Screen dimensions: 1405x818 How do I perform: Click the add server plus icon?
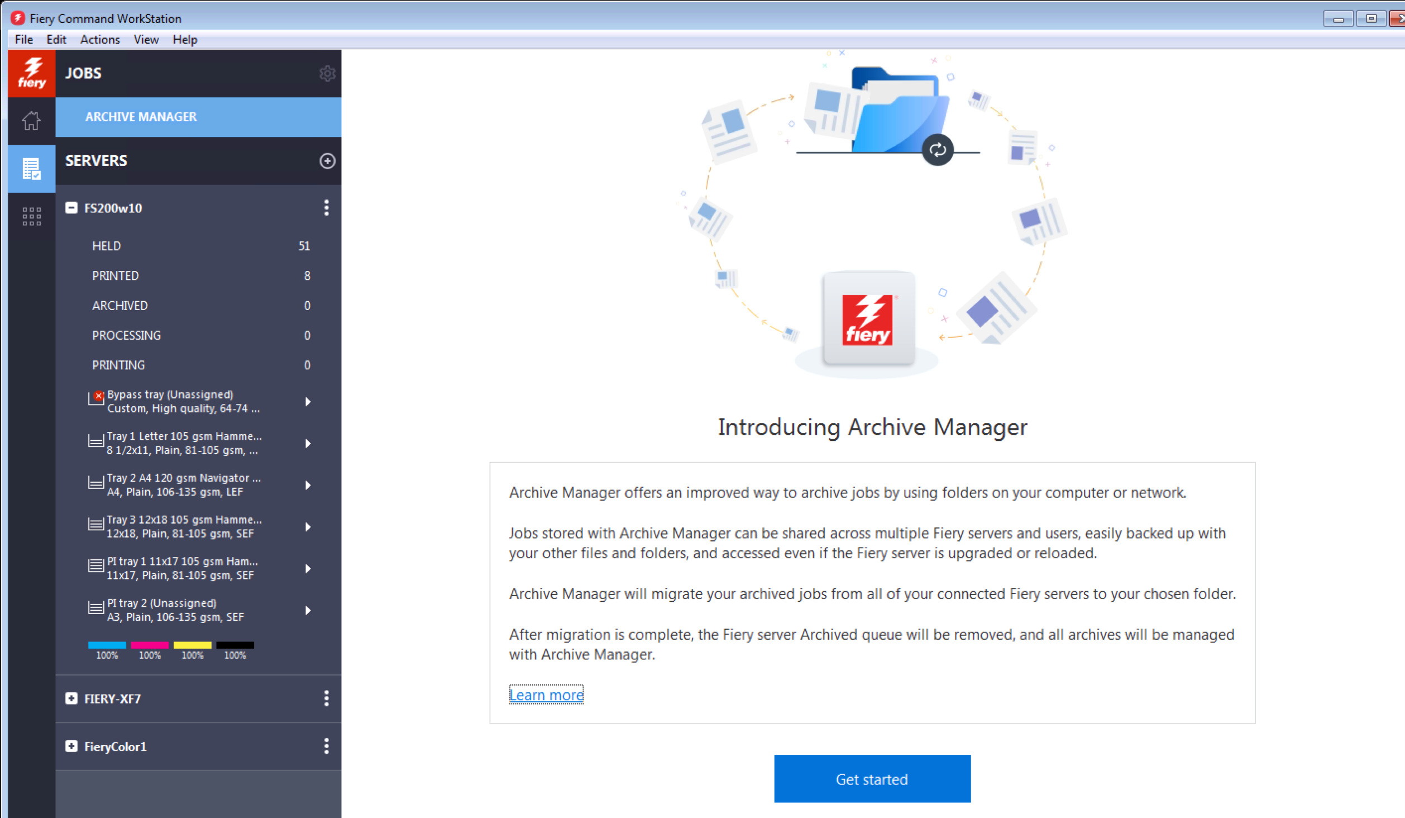pos(327,161)
